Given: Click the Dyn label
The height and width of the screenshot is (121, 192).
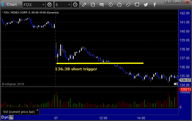Looking at the screenshot, I should (5, 117).
